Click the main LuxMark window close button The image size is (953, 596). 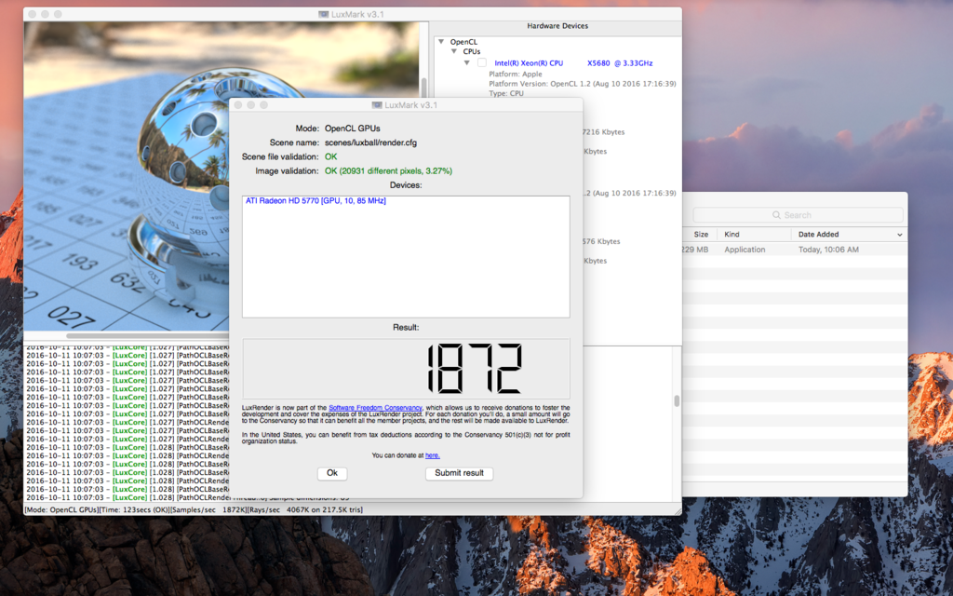click(x=32, y=14)
